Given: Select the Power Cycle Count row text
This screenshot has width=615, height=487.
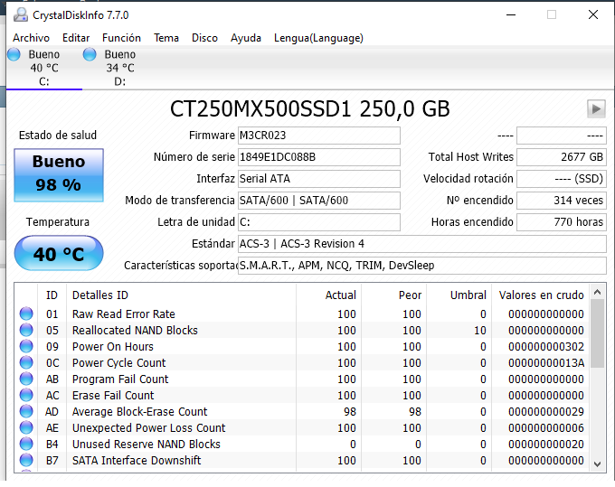Looking at the screenshot, I should 118,362.
